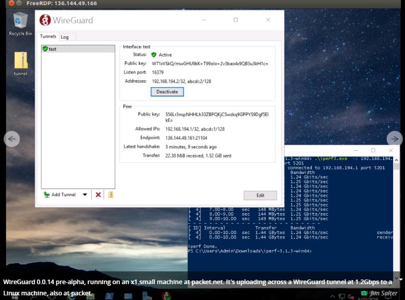Click the PowerShell scrollbar up arrow
This screenshot has height=300, width=405.
[396, 160]
